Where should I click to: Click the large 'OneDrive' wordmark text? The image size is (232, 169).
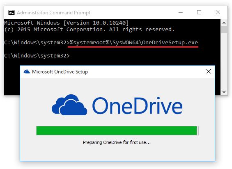coord(138,105)
